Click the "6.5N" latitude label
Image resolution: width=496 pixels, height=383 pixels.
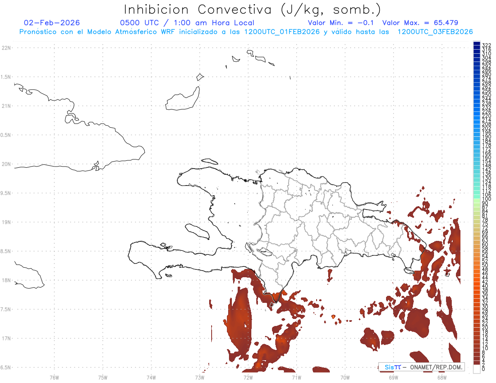coord(6,367)
